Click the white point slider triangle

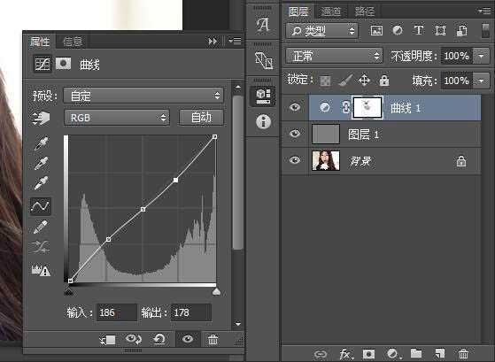click(x=217, y=291)
